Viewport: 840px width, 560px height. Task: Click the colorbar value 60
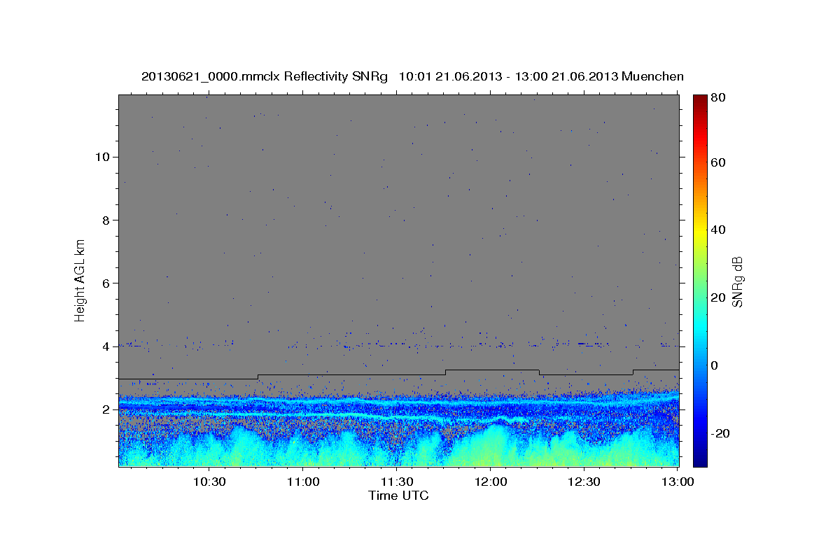click(719, 162)
